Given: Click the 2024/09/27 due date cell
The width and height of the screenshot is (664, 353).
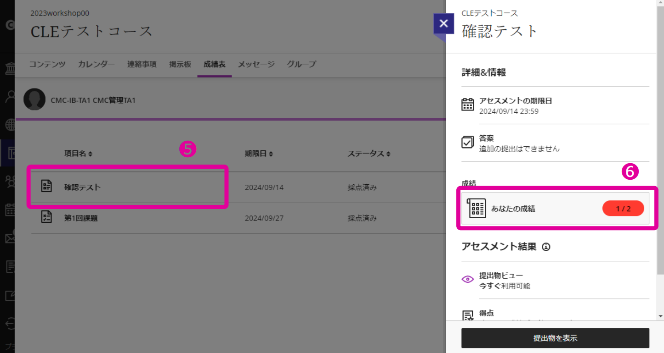Looking at the screenshot, I should 264,218.
